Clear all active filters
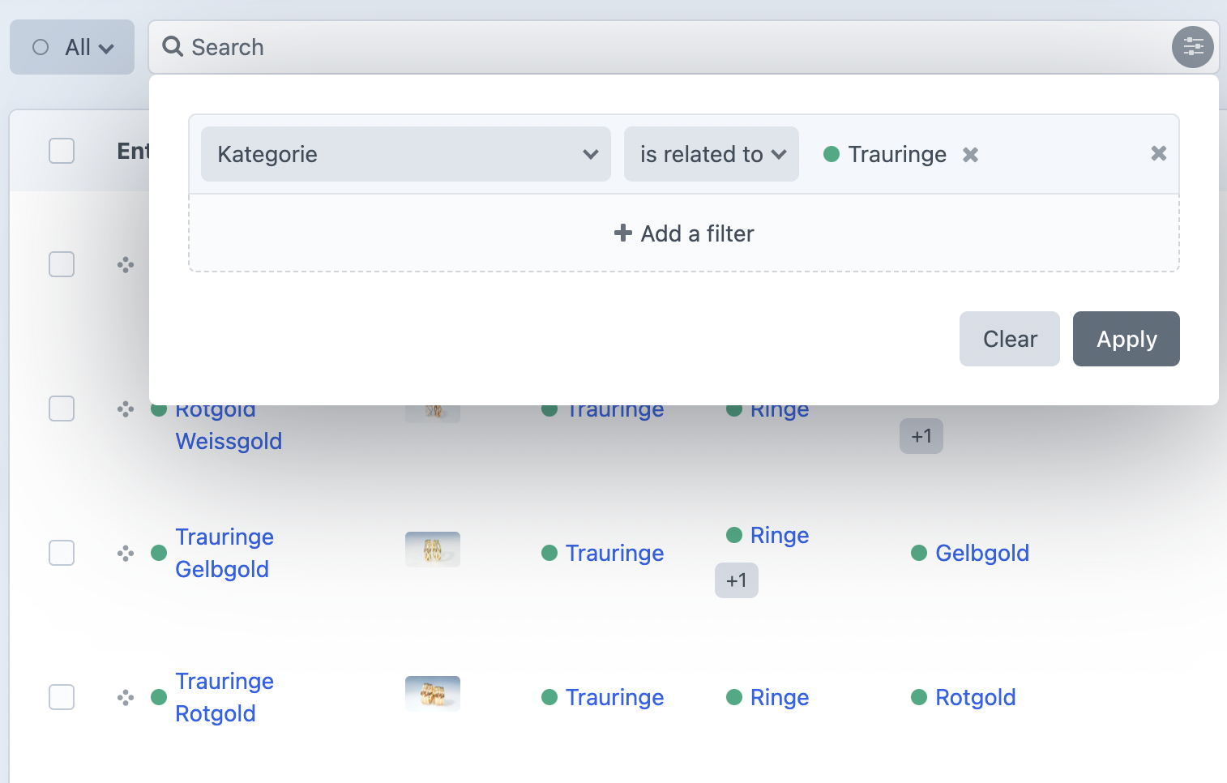The image size is (1227, 783). pos(1009,339)
